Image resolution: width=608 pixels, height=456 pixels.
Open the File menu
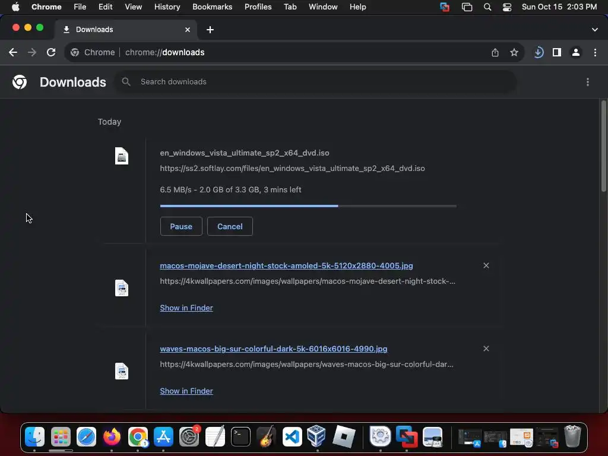[x=80, y=7]
